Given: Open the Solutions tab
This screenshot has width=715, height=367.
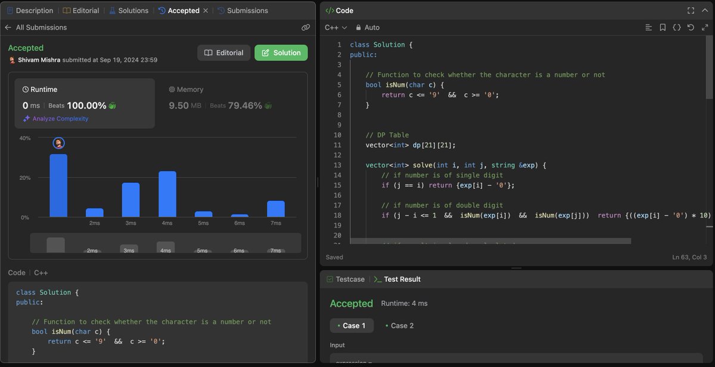Looking at the screenshot, I should pos(129,11).
